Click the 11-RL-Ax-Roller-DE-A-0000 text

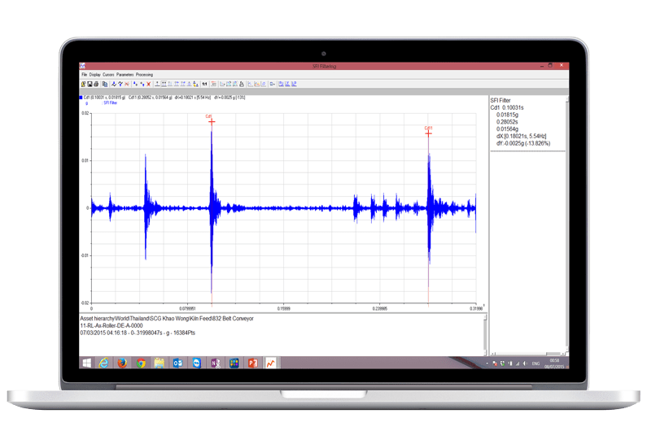coord(111,325)
